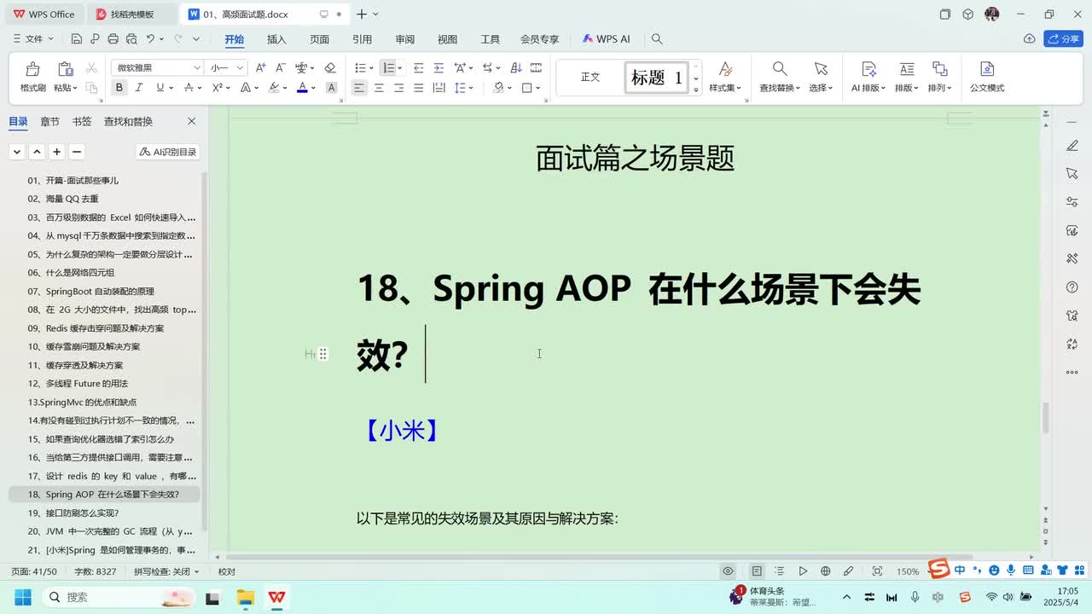Open the 书签 navigation panel tab

[x=82, y=122]
